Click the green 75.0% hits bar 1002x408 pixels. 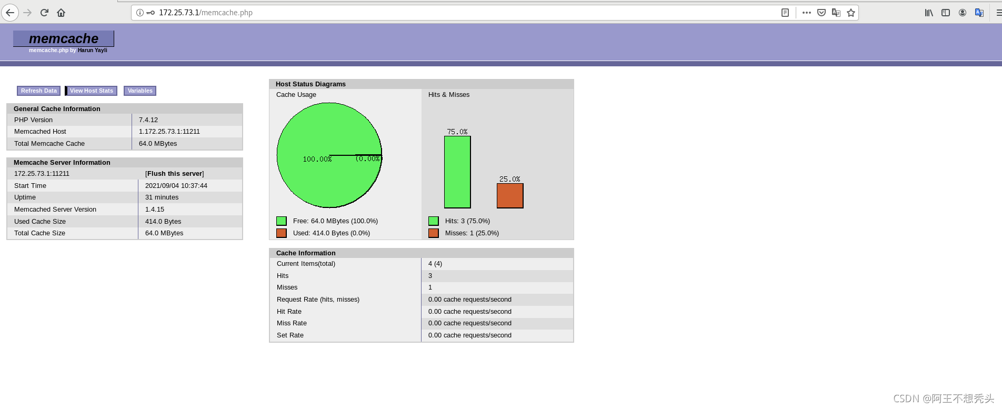click(x=457, y=172)
